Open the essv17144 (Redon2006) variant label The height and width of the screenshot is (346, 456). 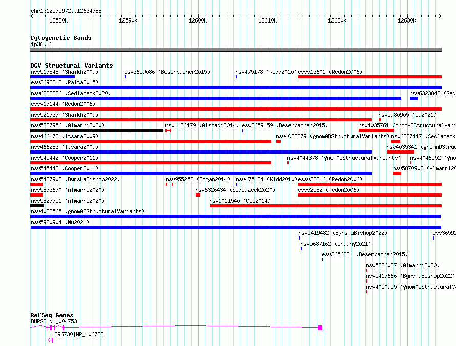point(63,104)
